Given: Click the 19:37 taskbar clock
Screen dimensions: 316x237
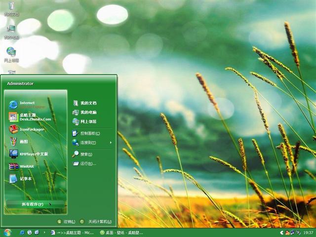Looking at the screenshot, I should pos(308,233).
